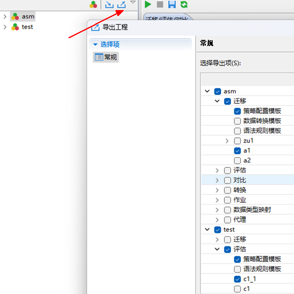Screen dimensions: 294x294
Task: Click the import project toolbar icon
Action: 109,5
